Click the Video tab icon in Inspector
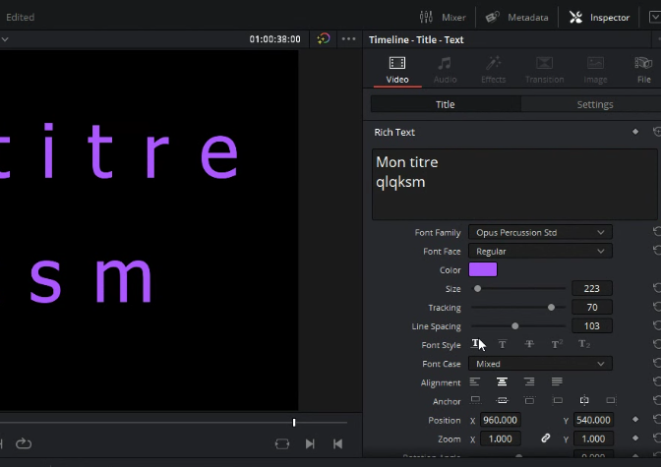This screenshot has width=661, height=467. click(x=397, y=68)
